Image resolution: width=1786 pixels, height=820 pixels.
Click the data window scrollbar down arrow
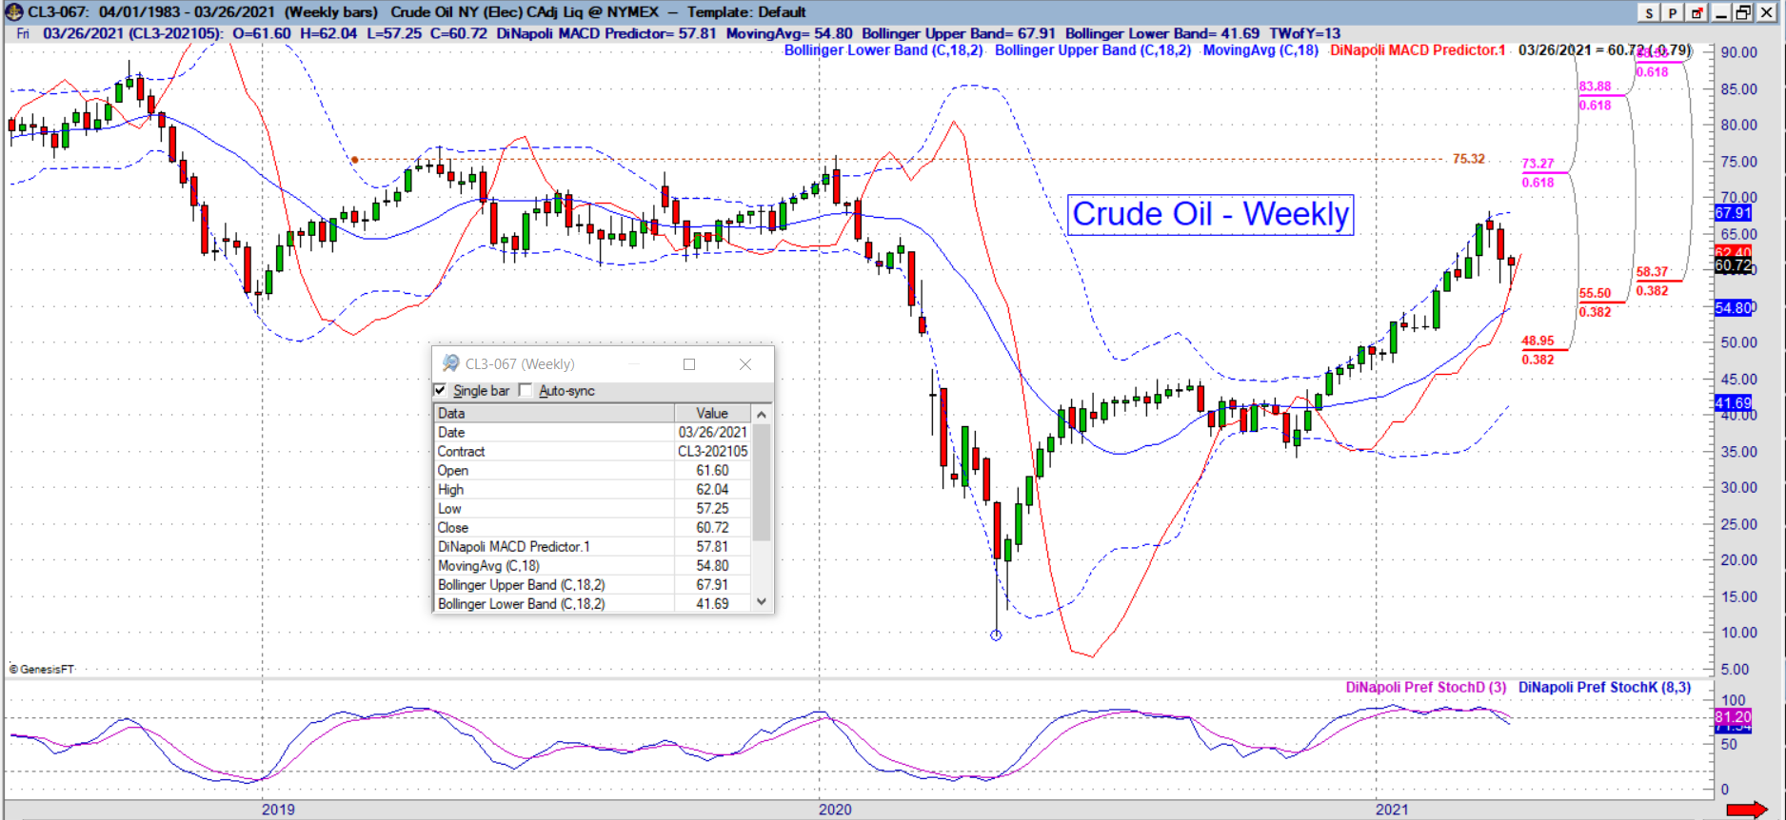pos(761,602)
